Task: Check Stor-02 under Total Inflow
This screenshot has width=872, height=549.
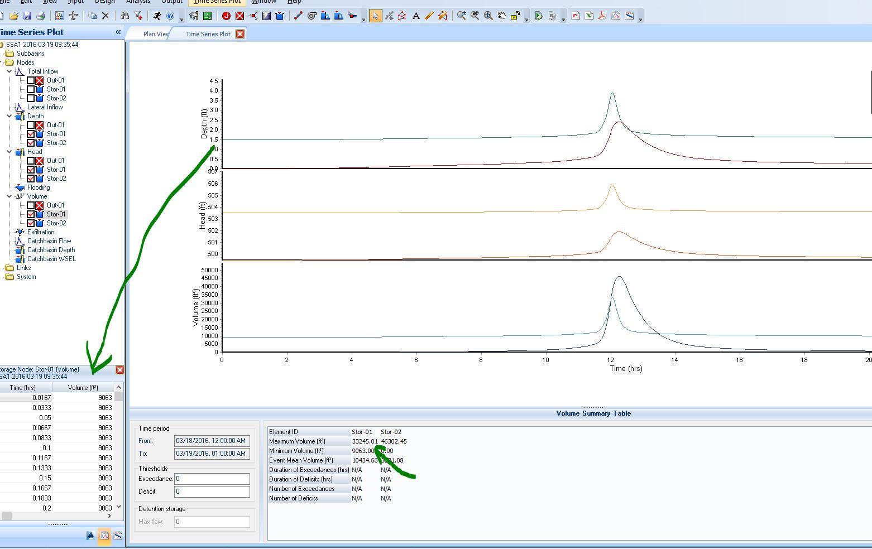Action: coord(32,98)
